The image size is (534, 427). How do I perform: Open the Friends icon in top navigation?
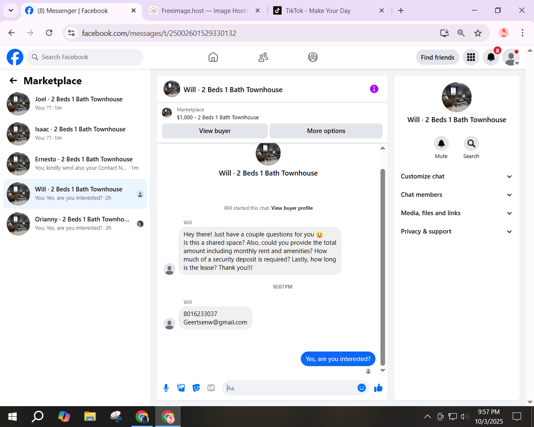pyautogui.click(x=263, y=57)
